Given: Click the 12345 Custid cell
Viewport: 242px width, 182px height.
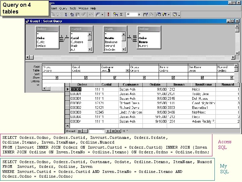Looking at the screenshot, I should (x=106, y=112).
